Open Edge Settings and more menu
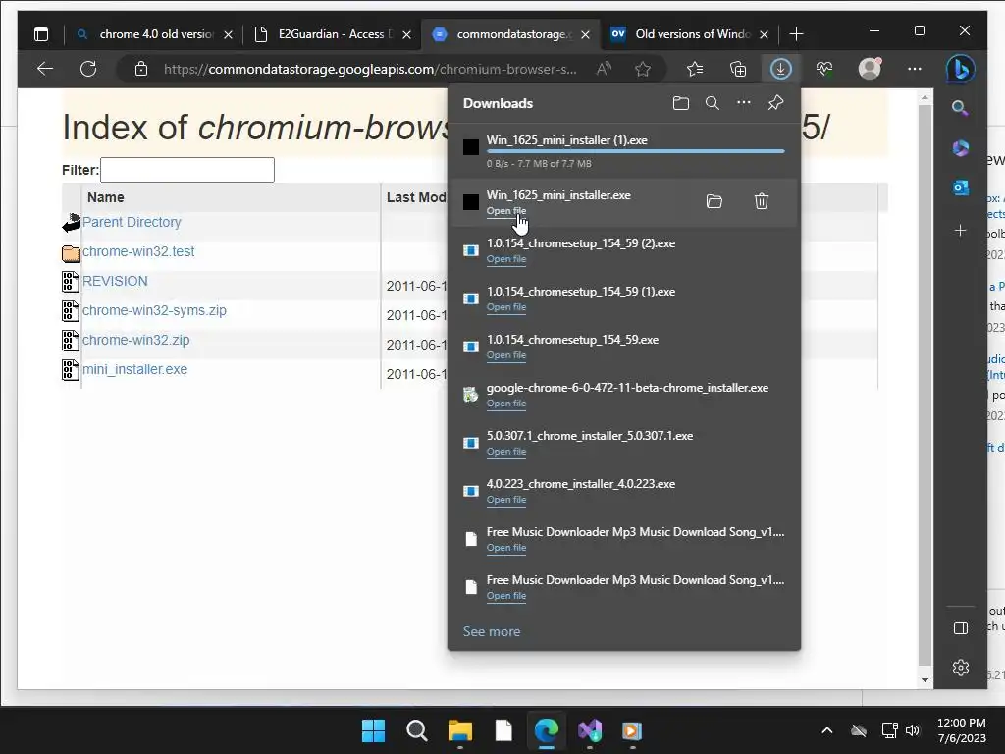 [915, 69]
